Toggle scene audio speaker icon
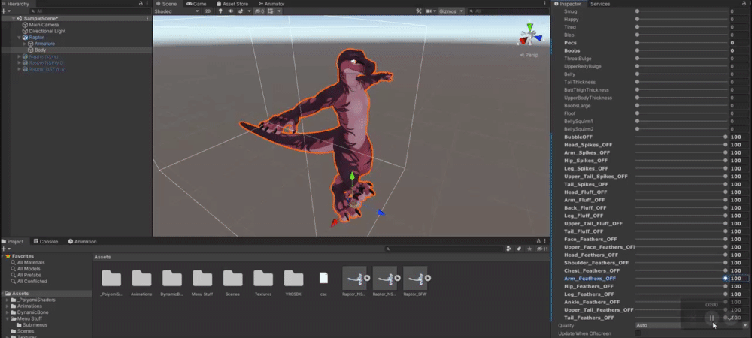 pyautogui.click(x=231, y=11)
